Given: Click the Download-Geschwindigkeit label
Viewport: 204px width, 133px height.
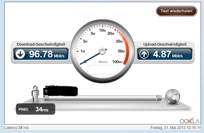Looking at the screenshot, I should click(x=41, y=44).
